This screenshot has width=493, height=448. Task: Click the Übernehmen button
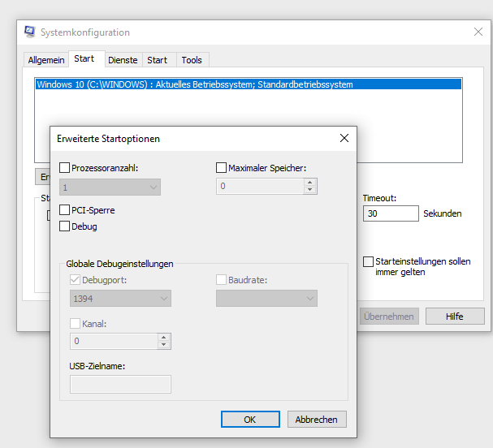tap(389, 317)
